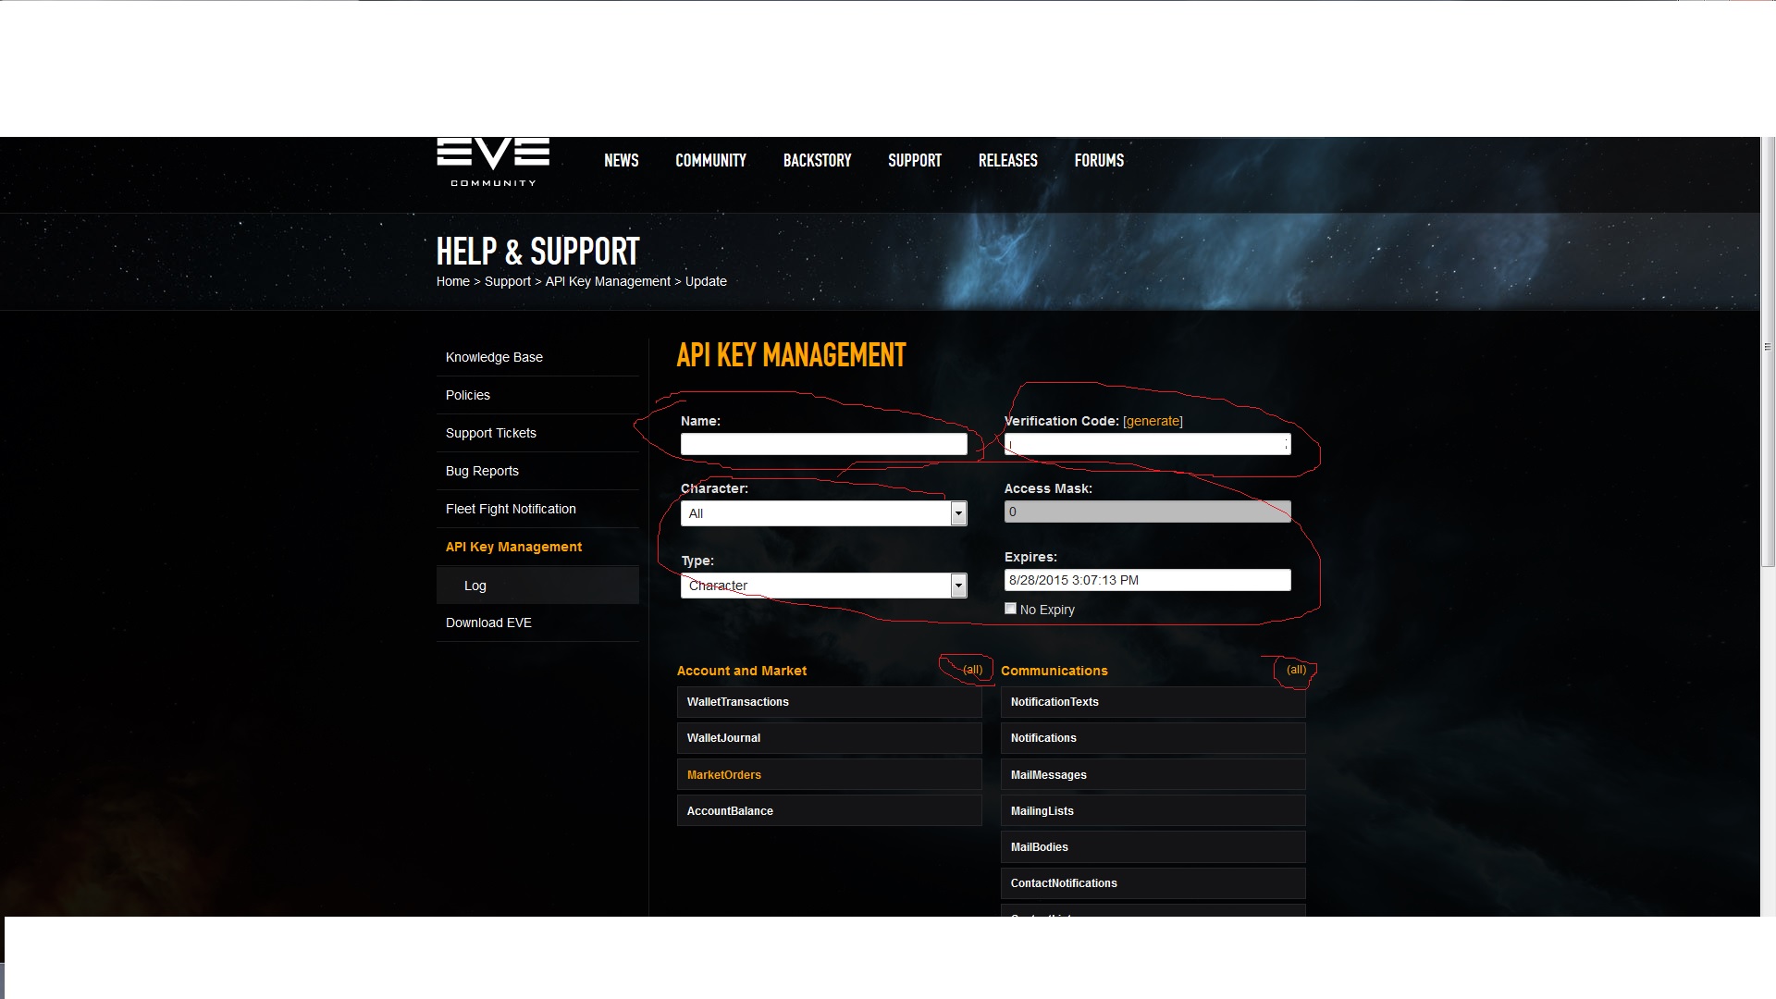Open Log under API Key Management
The width and height of the screenshot is (1776, 999).
click(475, 586)
